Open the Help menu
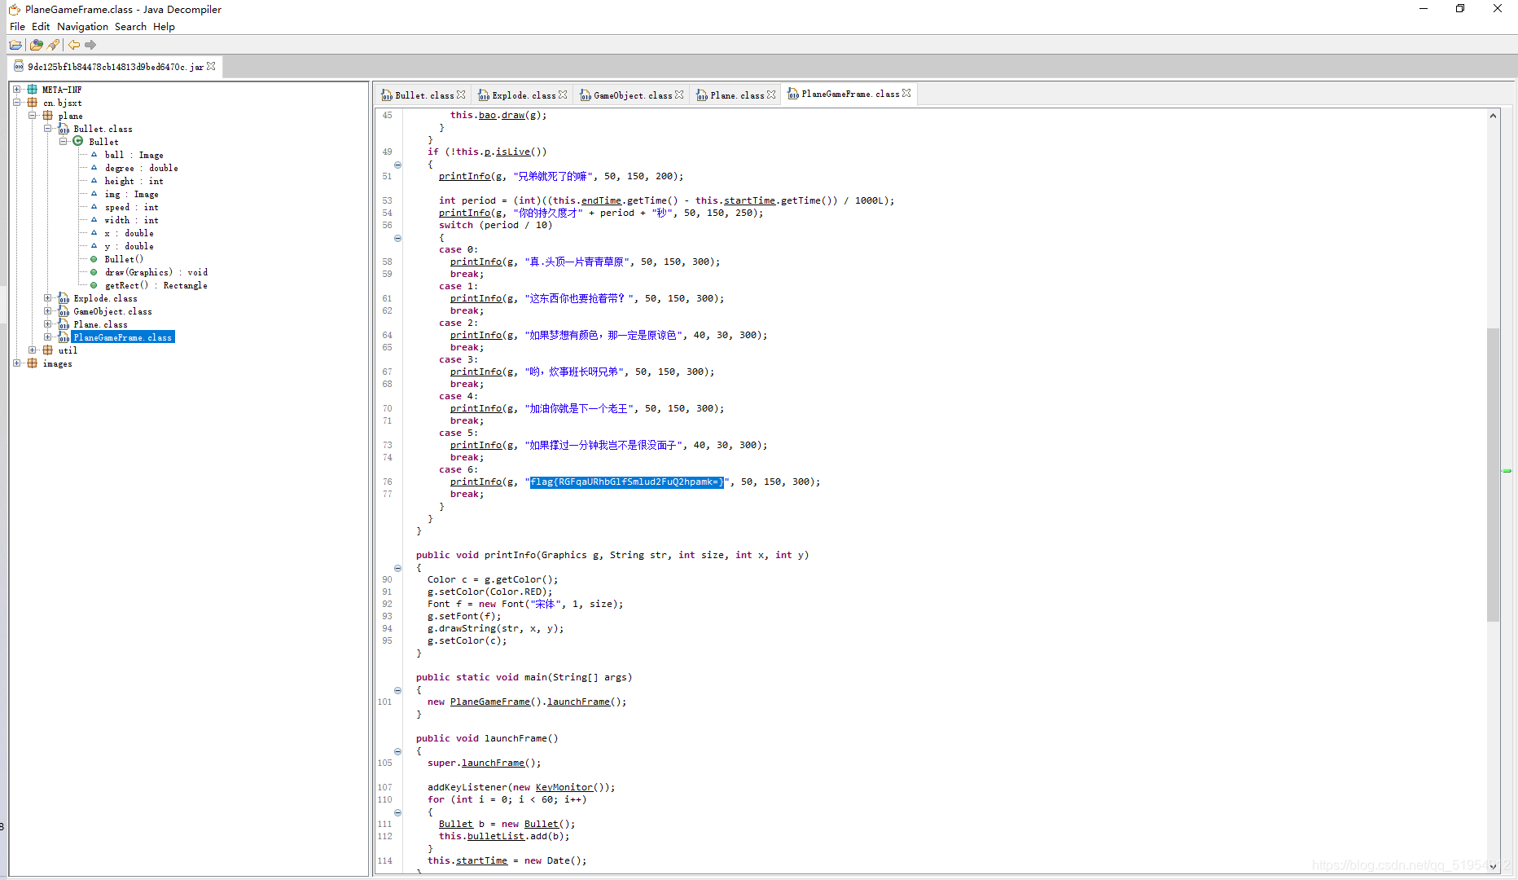 click(x=164, y=27)
